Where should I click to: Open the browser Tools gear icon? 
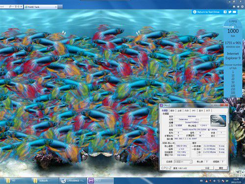pos(242,7)
